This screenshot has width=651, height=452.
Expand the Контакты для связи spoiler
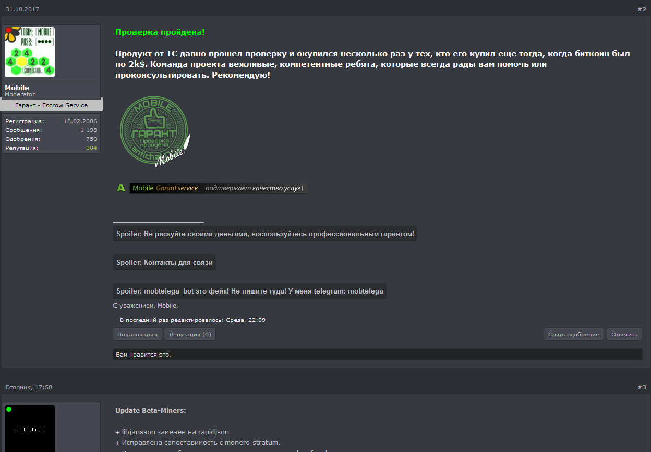[164, 263]
